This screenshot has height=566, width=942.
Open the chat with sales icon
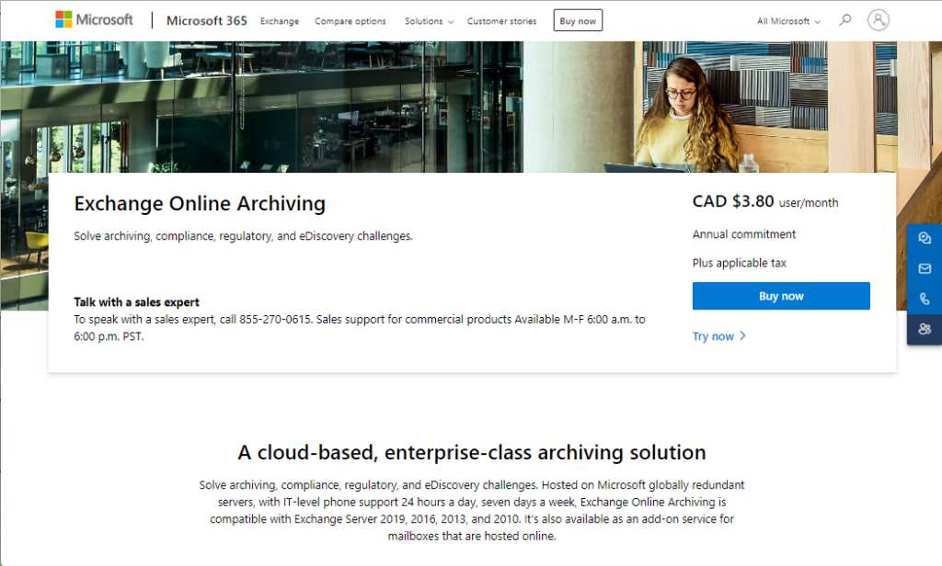[x=924, y=237]
